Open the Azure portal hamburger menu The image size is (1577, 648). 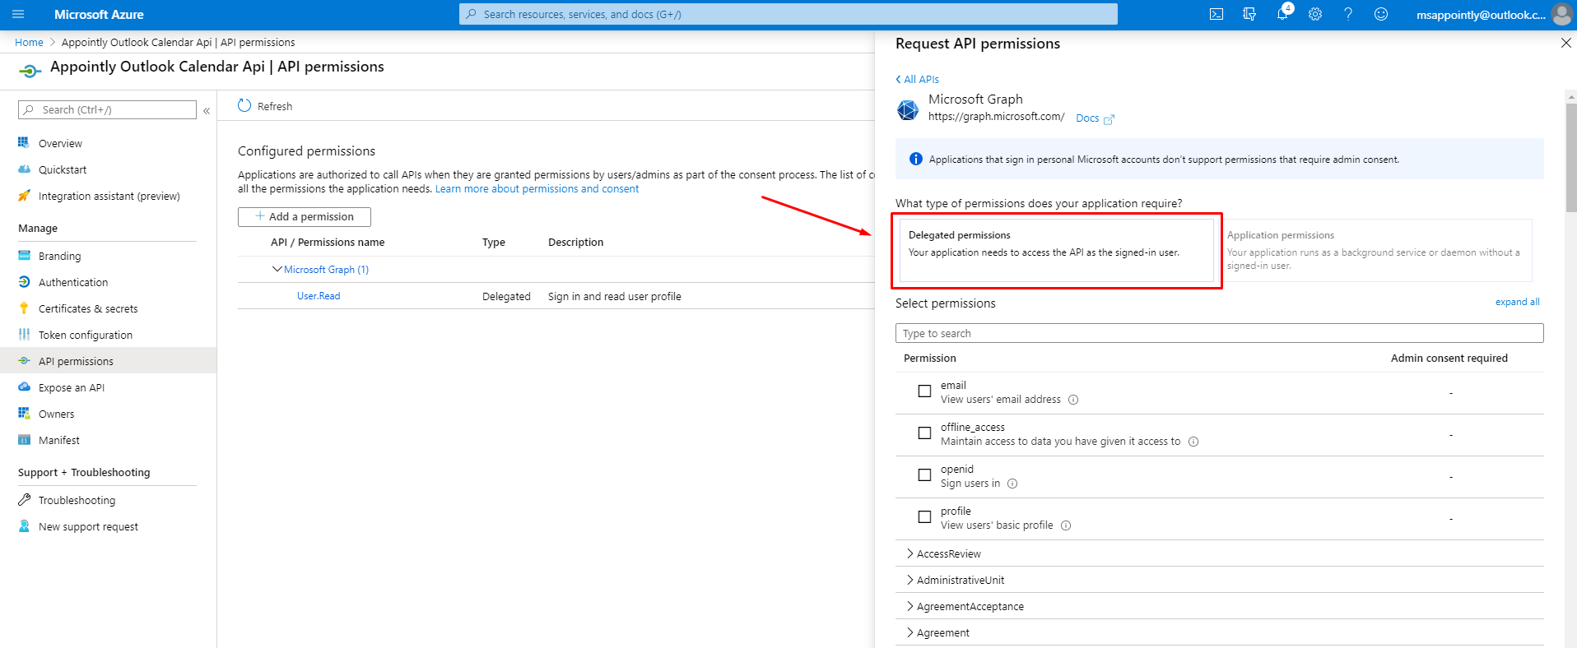[x=18, y=14]
